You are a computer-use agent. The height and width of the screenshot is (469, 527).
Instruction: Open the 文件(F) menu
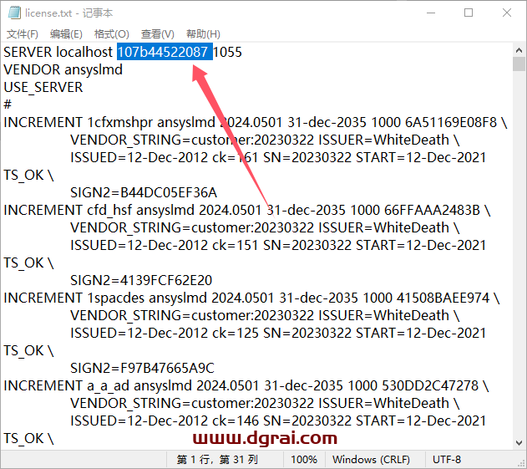[23, 34]
